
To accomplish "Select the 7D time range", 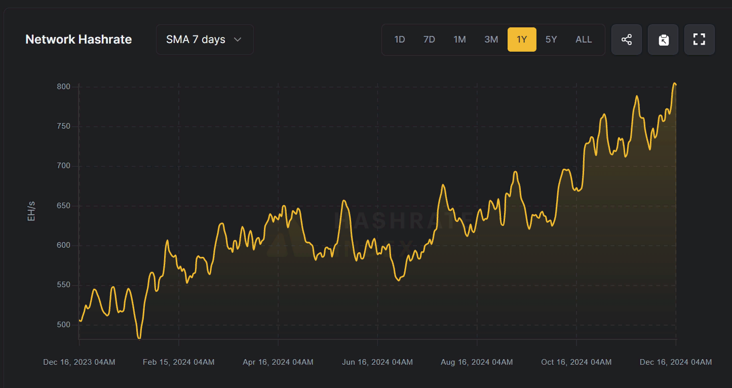I will coord(429,40).
